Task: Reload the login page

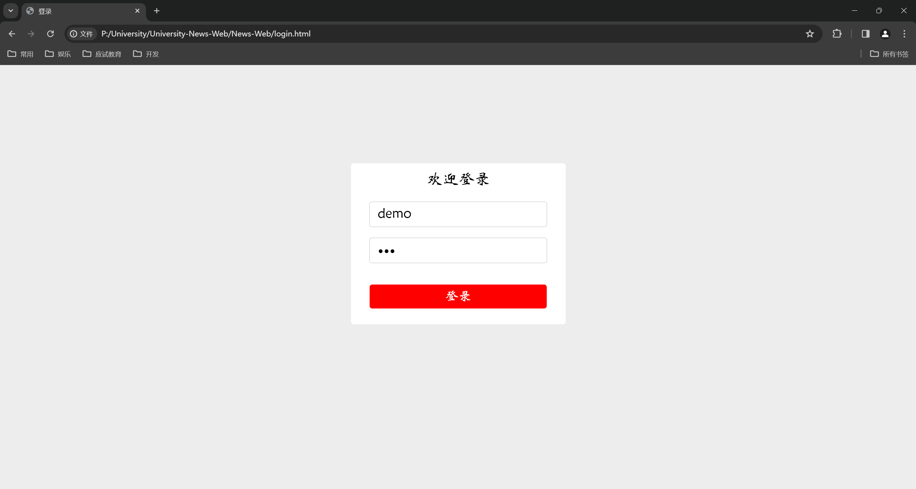Action: [50, 34]
